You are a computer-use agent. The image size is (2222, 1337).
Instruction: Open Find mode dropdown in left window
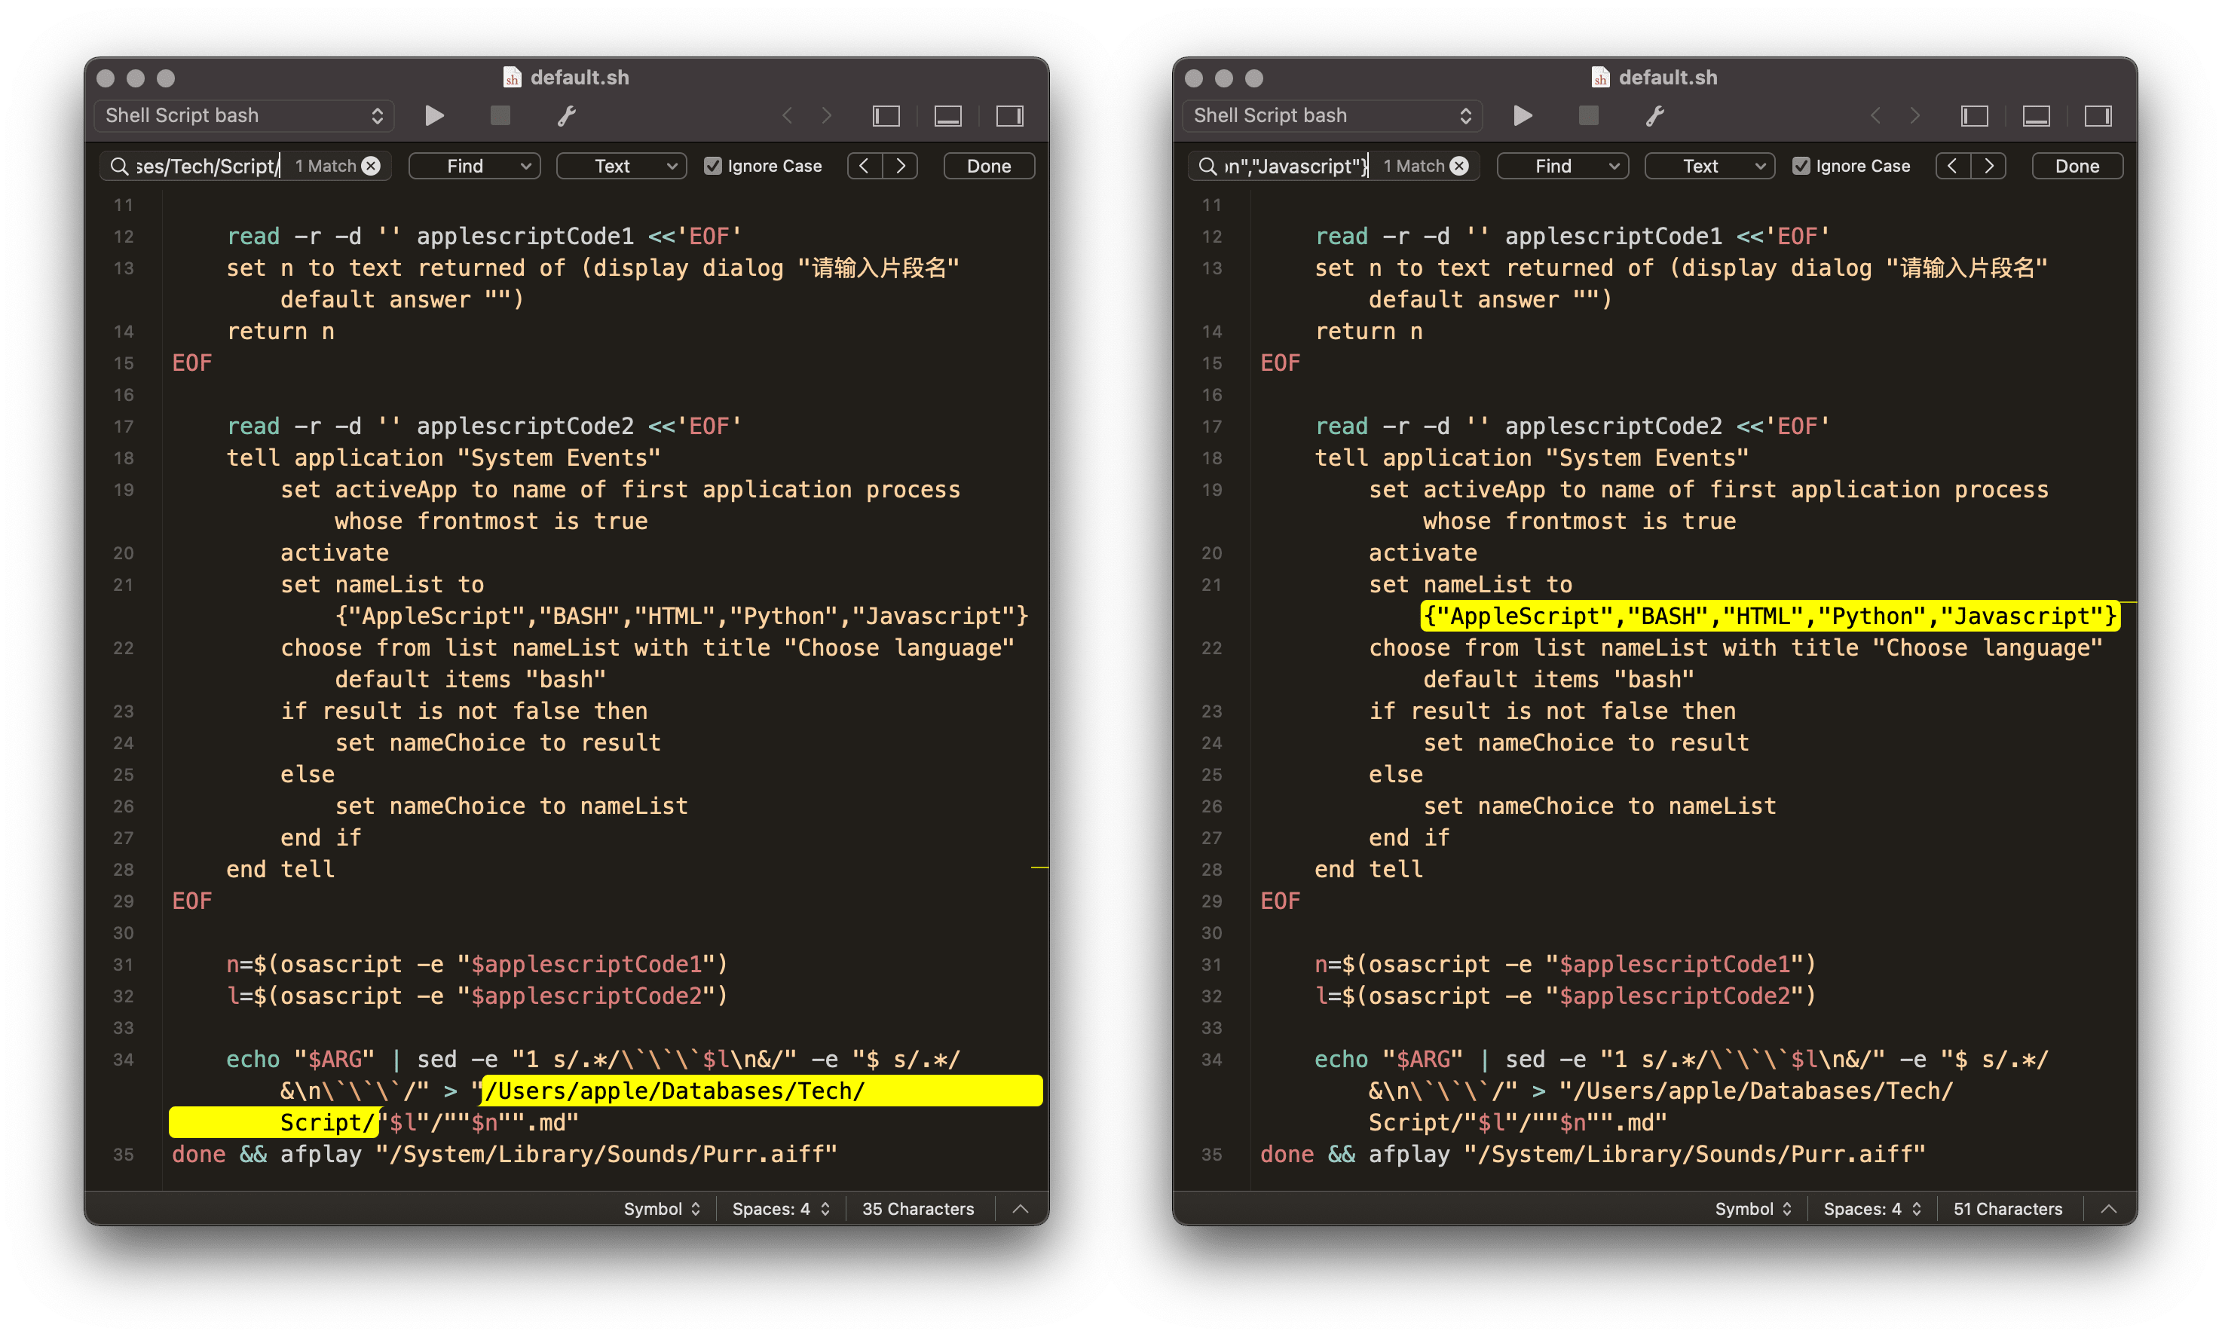tap(475, 166)
